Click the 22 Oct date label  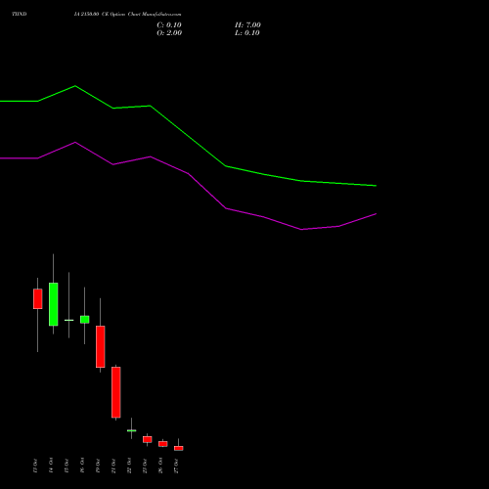(x=129, y=466)
